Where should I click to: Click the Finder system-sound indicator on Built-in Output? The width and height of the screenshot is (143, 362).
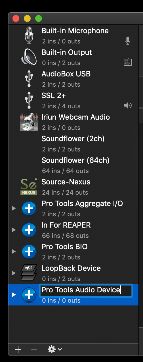click(128, 62)
